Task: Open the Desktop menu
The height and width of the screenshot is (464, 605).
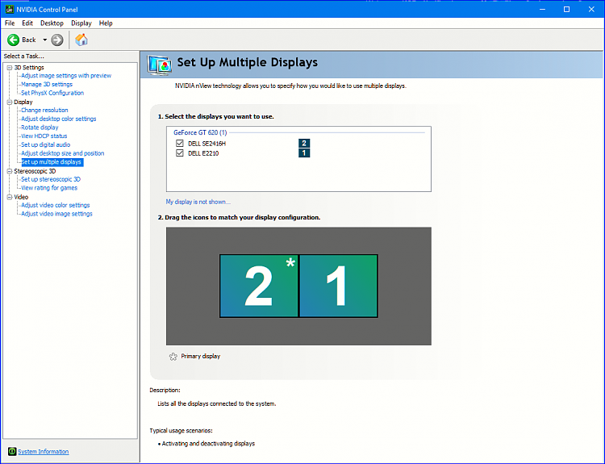Action: (52, 23)
